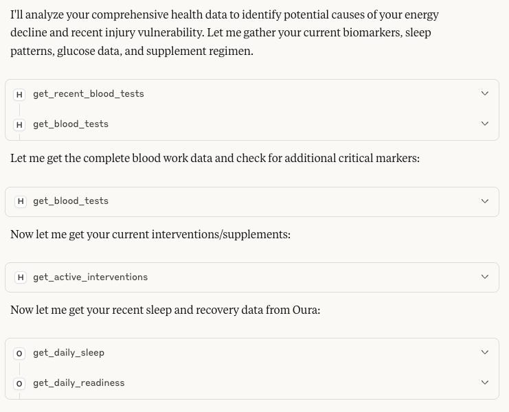Click the H icon of the standalone get_blood_tests card
509x412 pixels.
[21, 201]
